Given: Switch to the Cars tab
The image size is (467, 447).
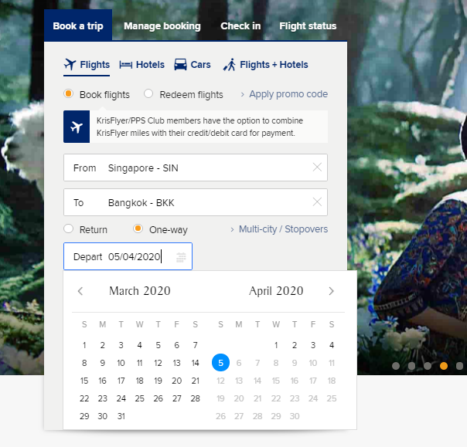Looking at the screenshot, I should [x=193, y=65].
